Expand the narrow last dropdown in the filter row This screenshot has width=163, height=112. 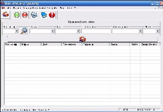coord(158,31)
